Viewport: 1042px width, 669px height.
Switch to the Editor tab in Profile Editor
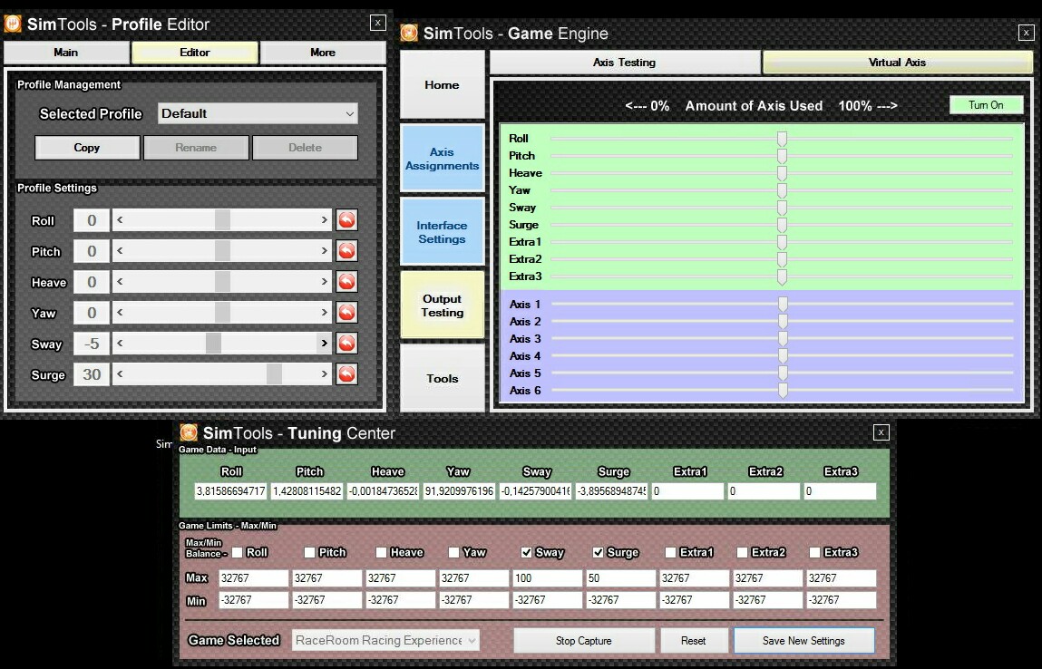click(x=195, y=53)
